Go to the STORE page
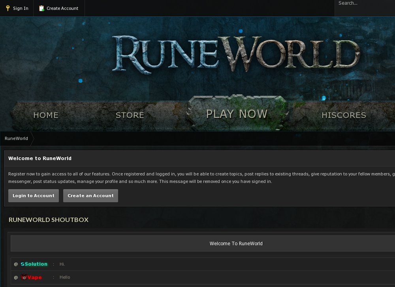Image resolution: width=395 pixels, height=287 pixels. [130, 115]
